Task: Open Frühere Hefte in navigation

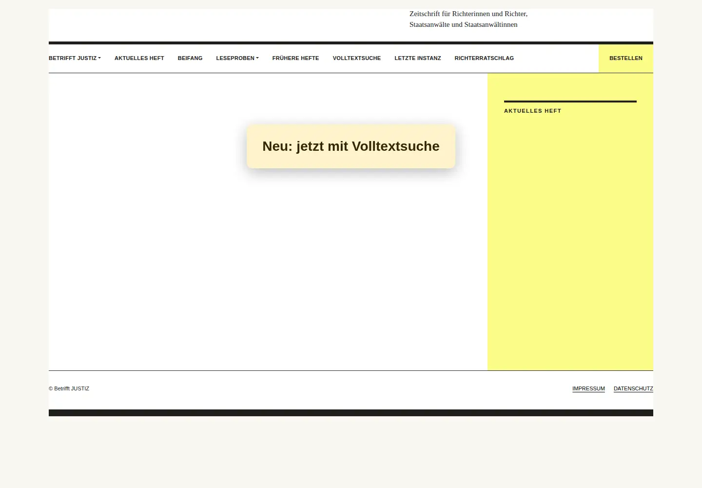Action: (296, 58)
